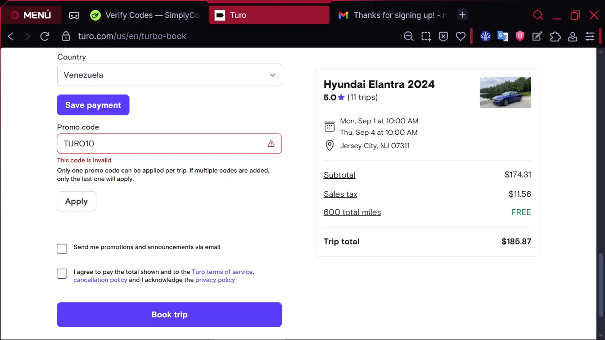Open the edit note extension icon

[x=537, y=36]
